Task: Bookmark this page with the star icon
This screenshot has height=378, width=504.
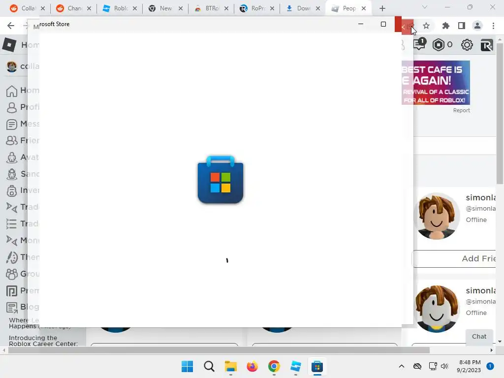Action: click(x=426, y=26)
